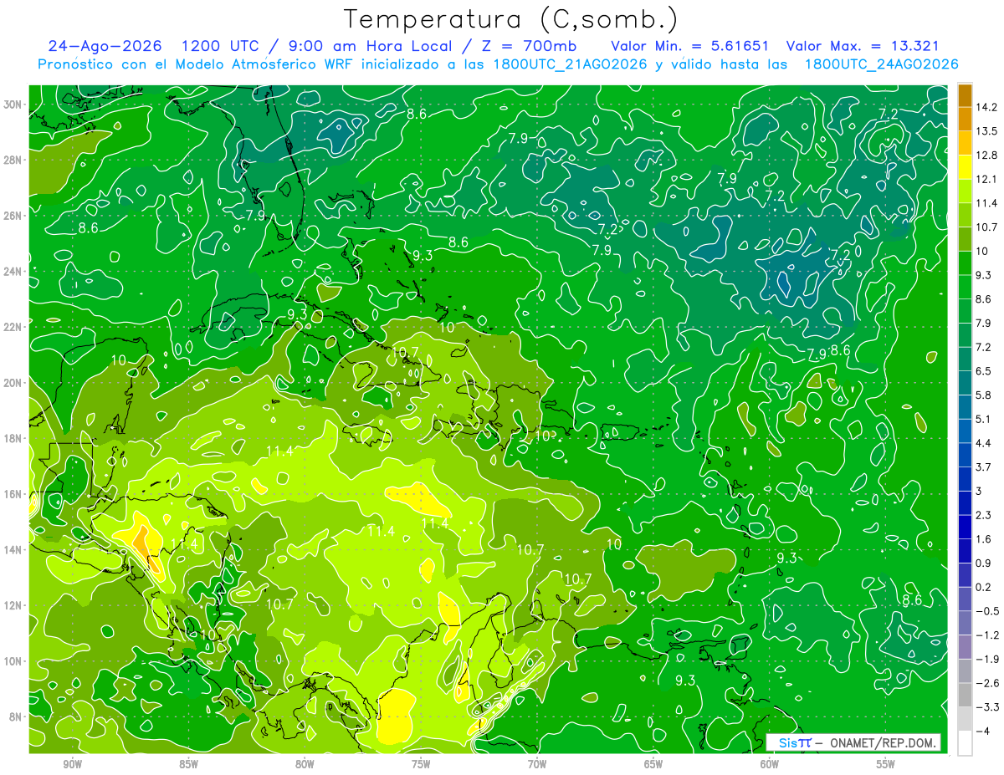Click the '-0.5' value on the color scale

pyautogui.click(x=986, y=611)
